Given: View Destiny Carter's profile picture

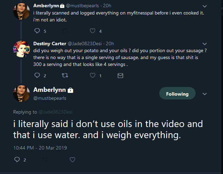Looking at the screenshot, I should [x=22, y=49].
